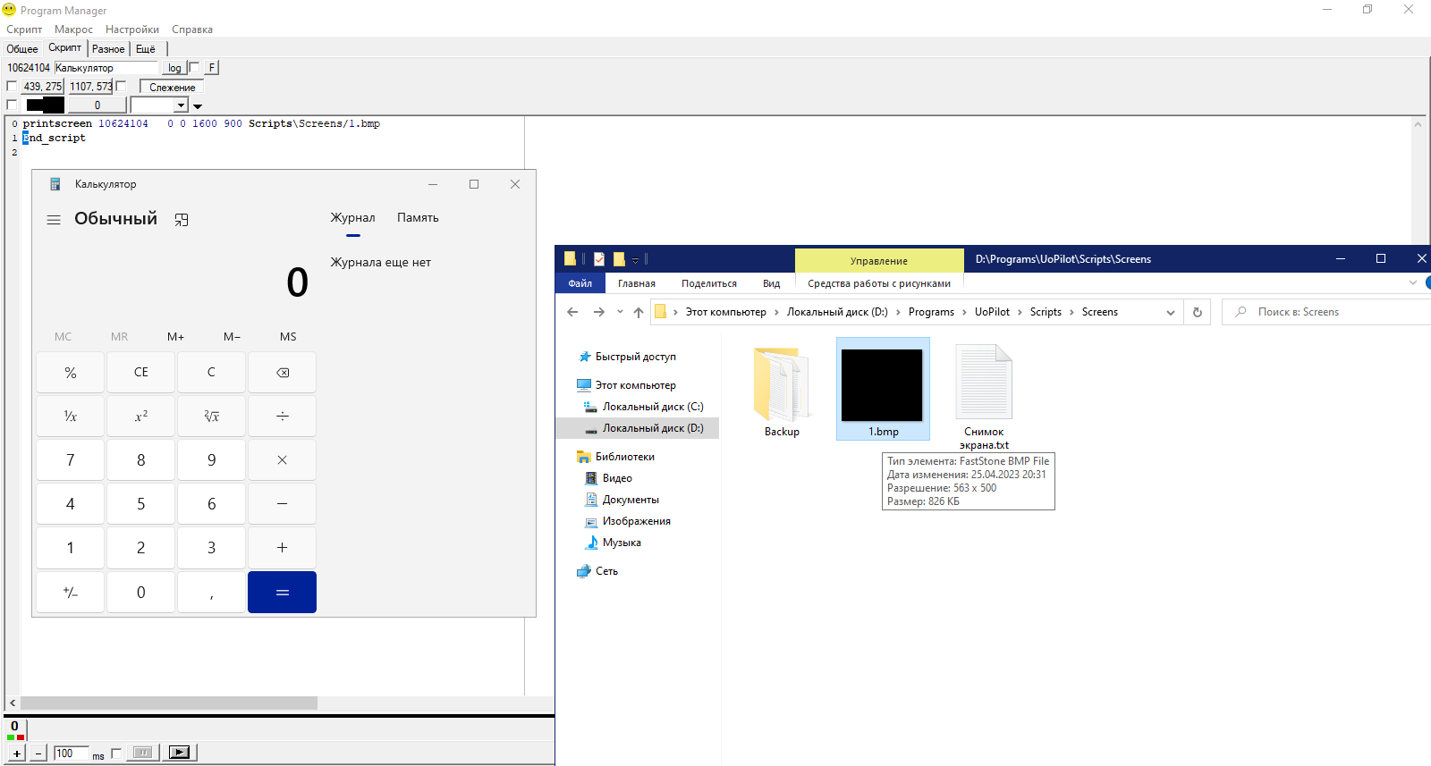Click the square root button in Calculator

[x=212, y=417]
